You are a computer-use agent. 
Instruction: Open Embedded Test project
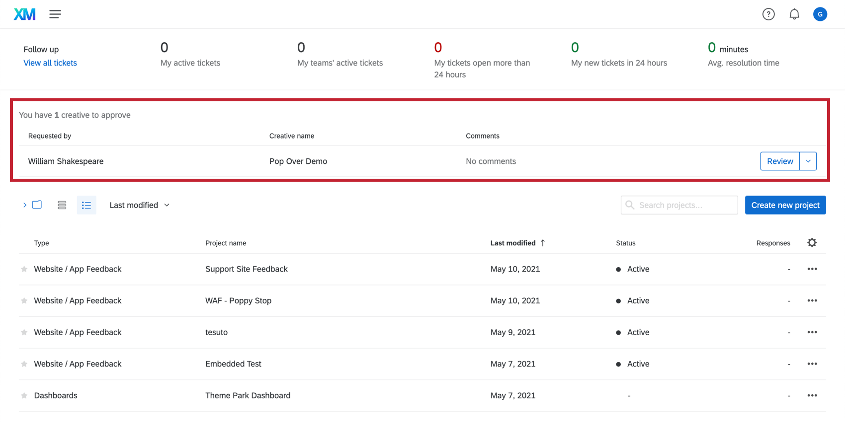point(233,364)
